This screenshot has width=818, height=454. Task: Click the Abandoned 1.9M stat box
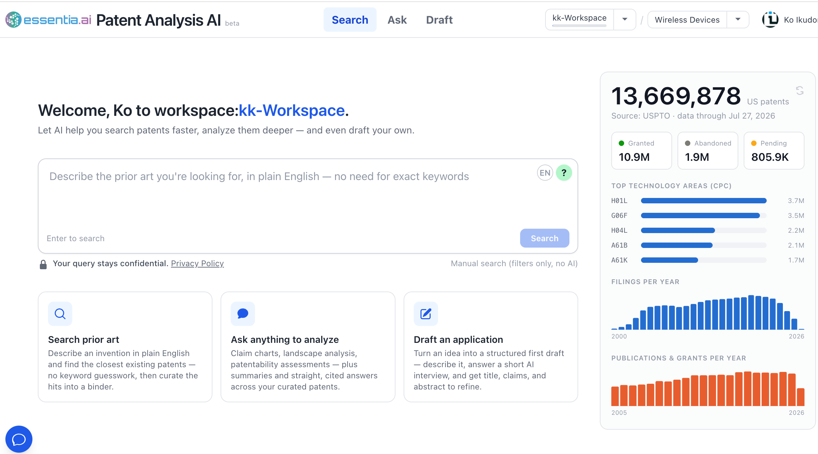[708, 151]
